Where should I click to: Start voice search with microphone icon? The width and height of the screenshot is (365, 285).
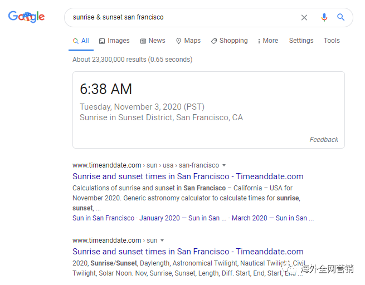click(324, 17)
